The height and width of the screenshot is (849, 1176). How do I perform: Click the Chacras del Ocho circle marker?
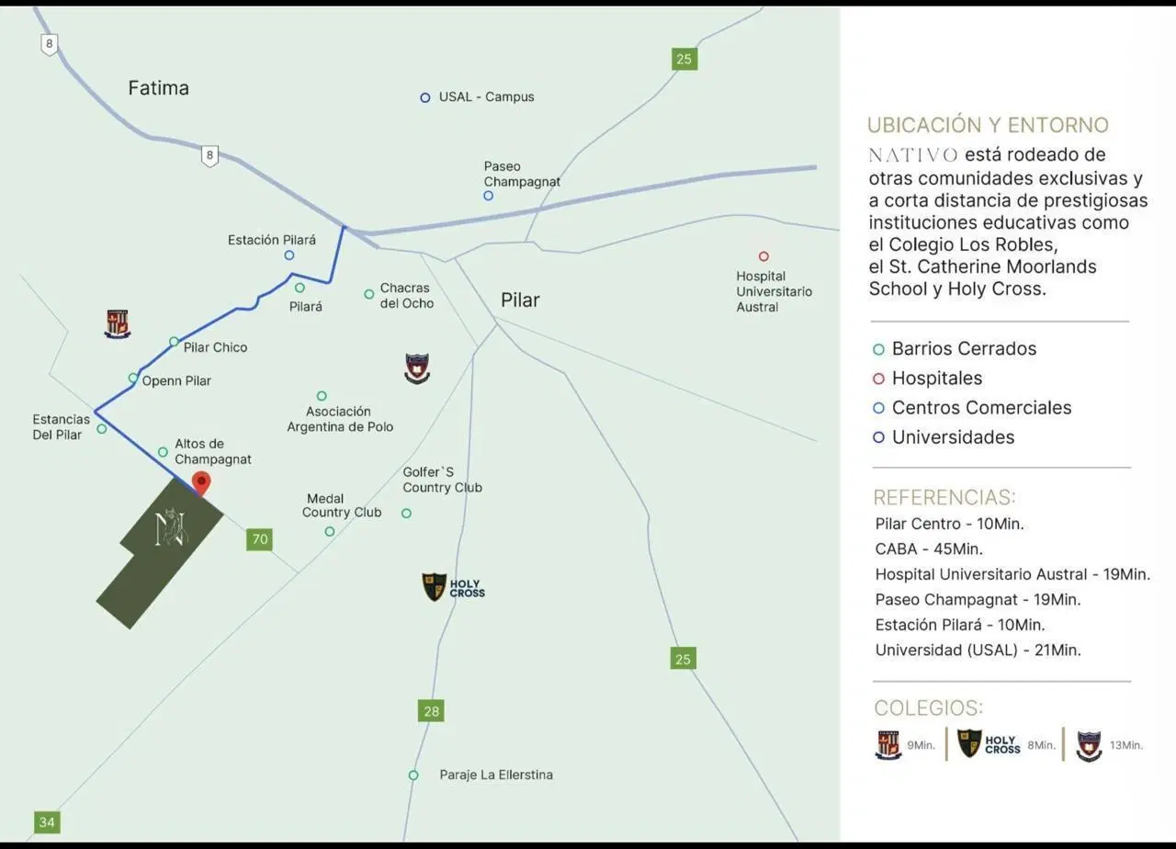point(368,294)
